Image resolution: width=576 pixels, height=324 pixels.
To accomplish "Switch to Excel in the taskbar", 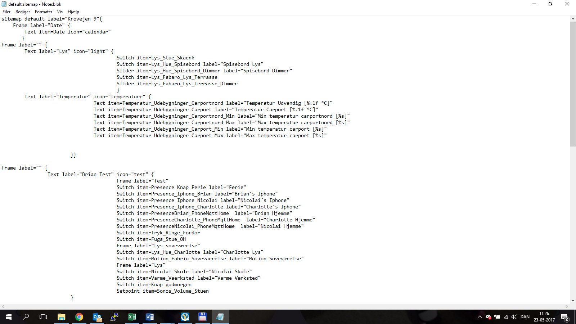I will 132,317.
